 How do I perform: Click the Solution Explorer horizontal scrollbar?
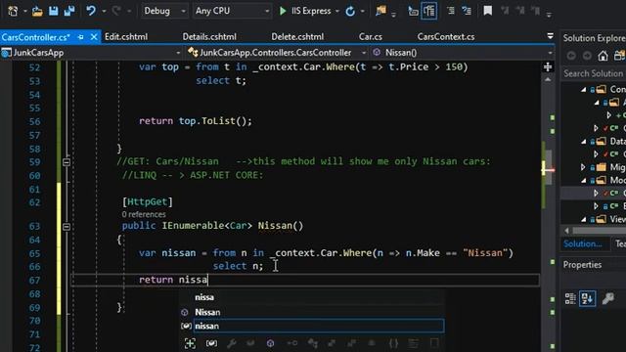point(599,231)
